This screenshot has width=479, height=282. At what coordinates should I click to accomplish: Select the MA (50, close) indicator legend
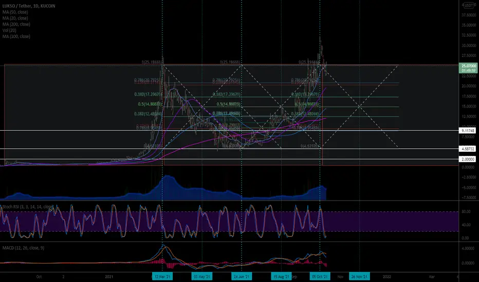pos(15,12)
